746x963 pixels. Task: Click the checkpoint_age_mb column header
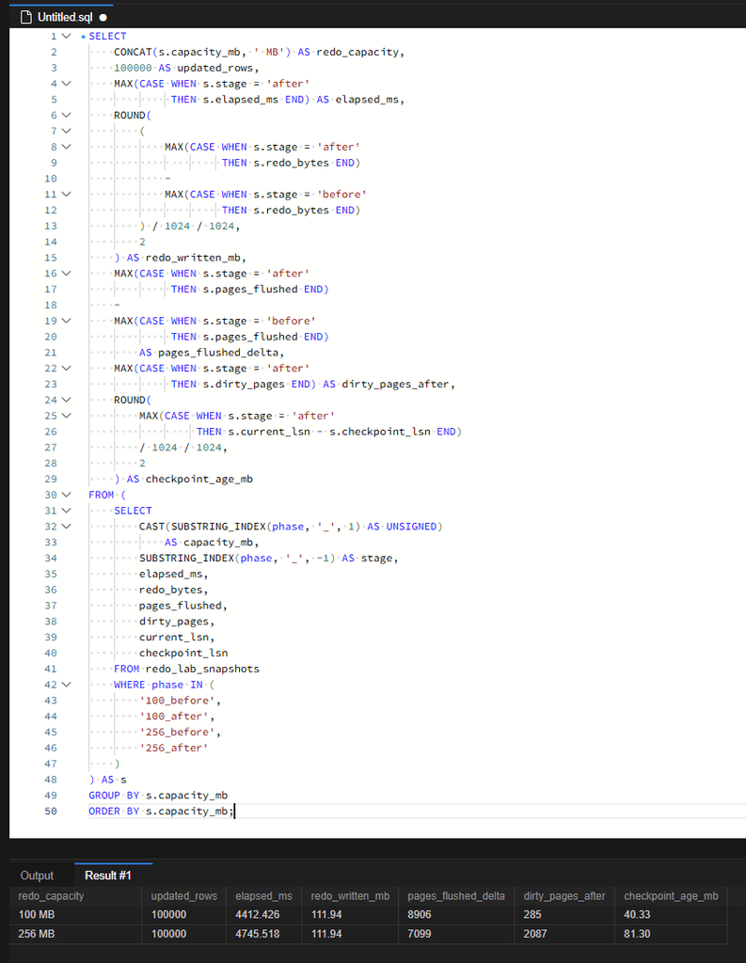click(x=671, y=896)
